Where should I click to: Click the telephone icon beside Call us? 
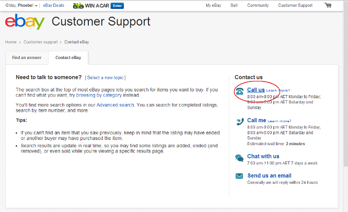[x=239, y=91]
